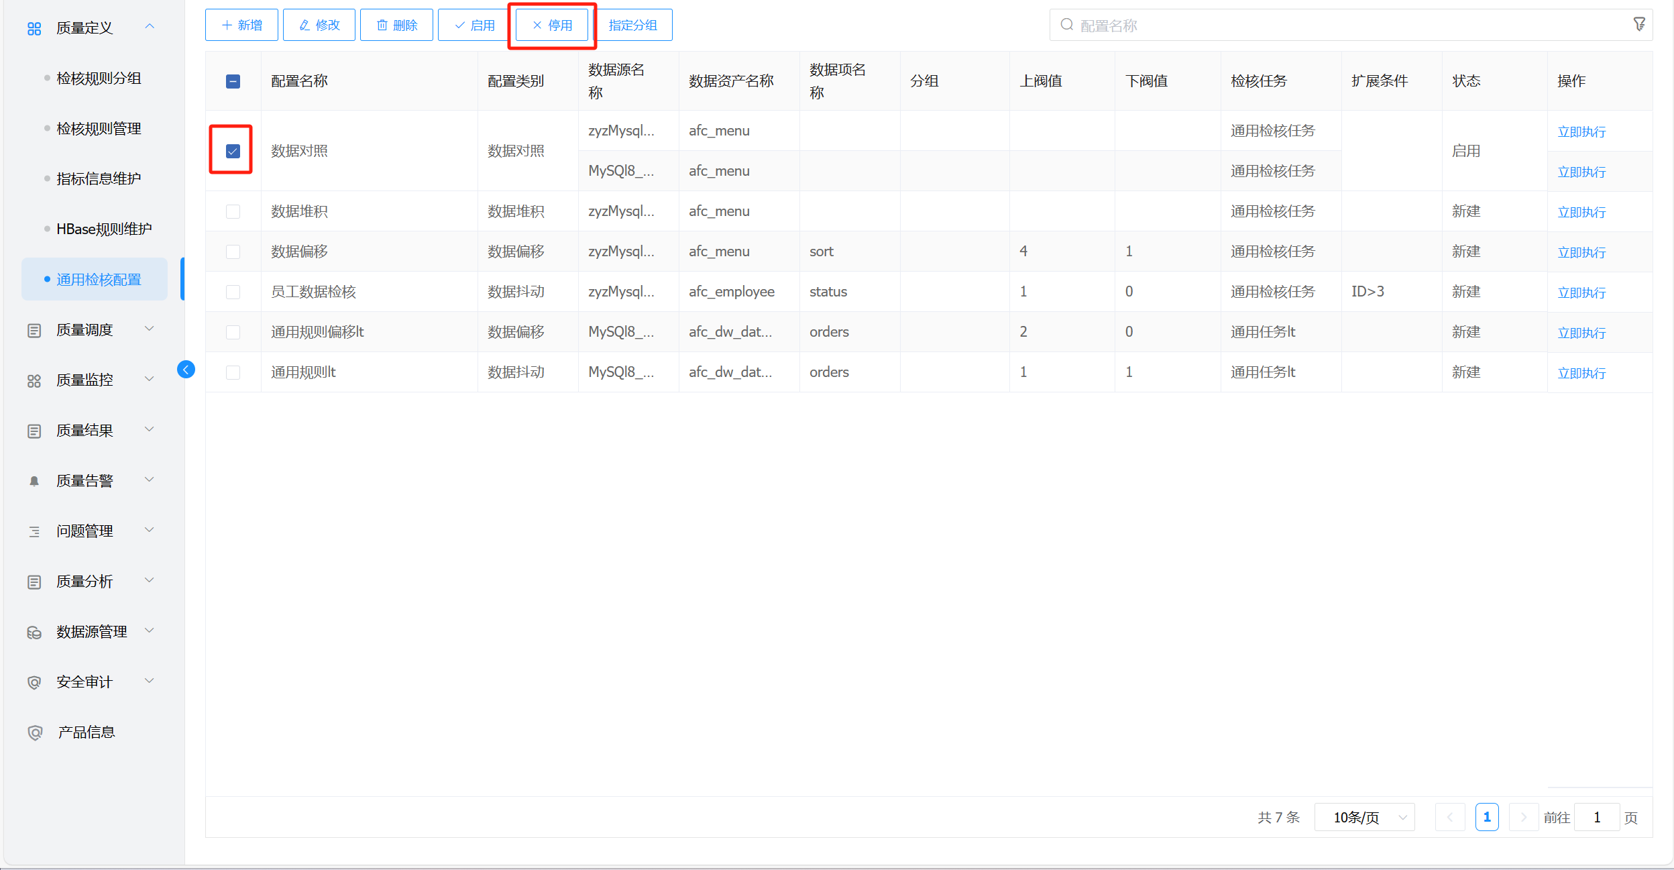Check the 员工数据检核 row checkbox
This screenshot has width=1674, height=870.
[x=233, y=292]
